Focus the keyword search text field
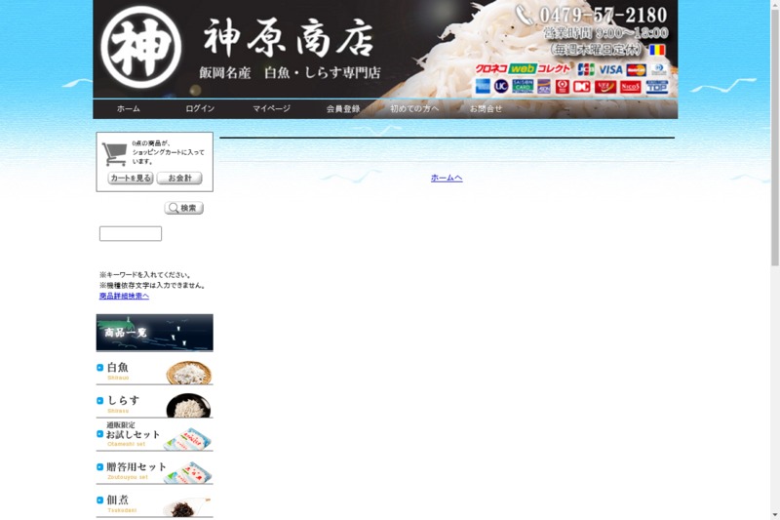This screenshot has height=520, width=780. tap(131, 234)
